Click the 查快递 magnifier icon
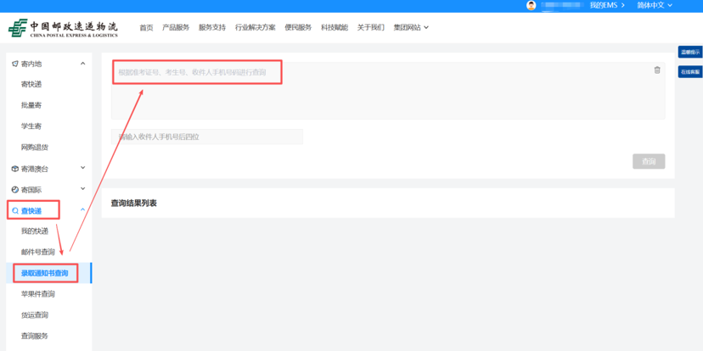703x351 pixels. [14, 211]
